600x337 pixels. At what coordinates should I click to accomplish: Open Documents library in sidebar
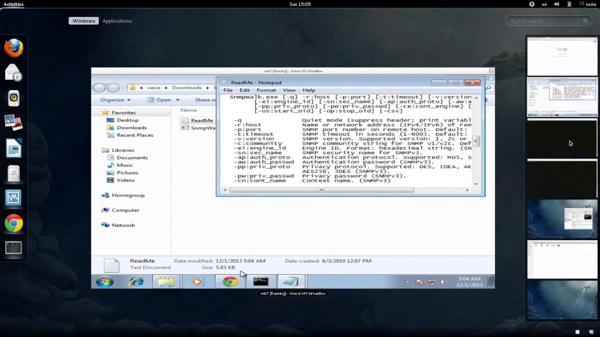pyautogui.click(x=132, y=157)
